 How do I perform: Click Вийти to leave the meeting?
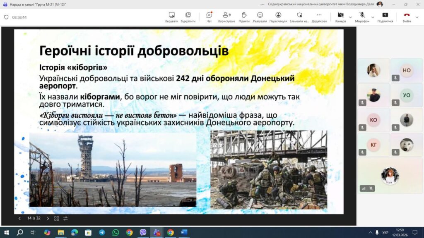407,17
